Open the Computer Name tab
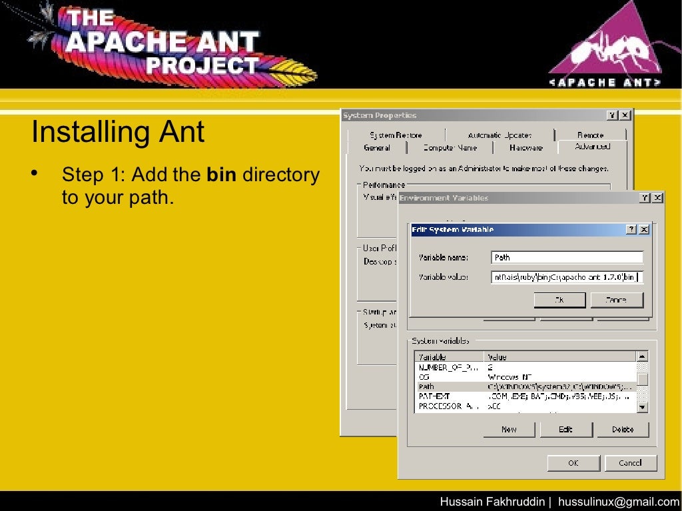 click(450, 147)
